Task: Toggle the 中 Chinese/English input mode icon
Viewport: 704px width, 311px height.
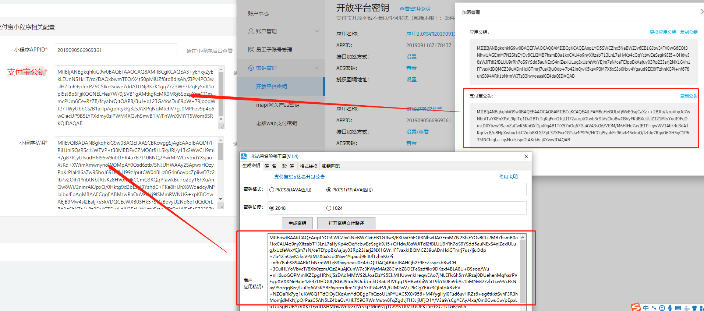Action: [x=646, y=308]
